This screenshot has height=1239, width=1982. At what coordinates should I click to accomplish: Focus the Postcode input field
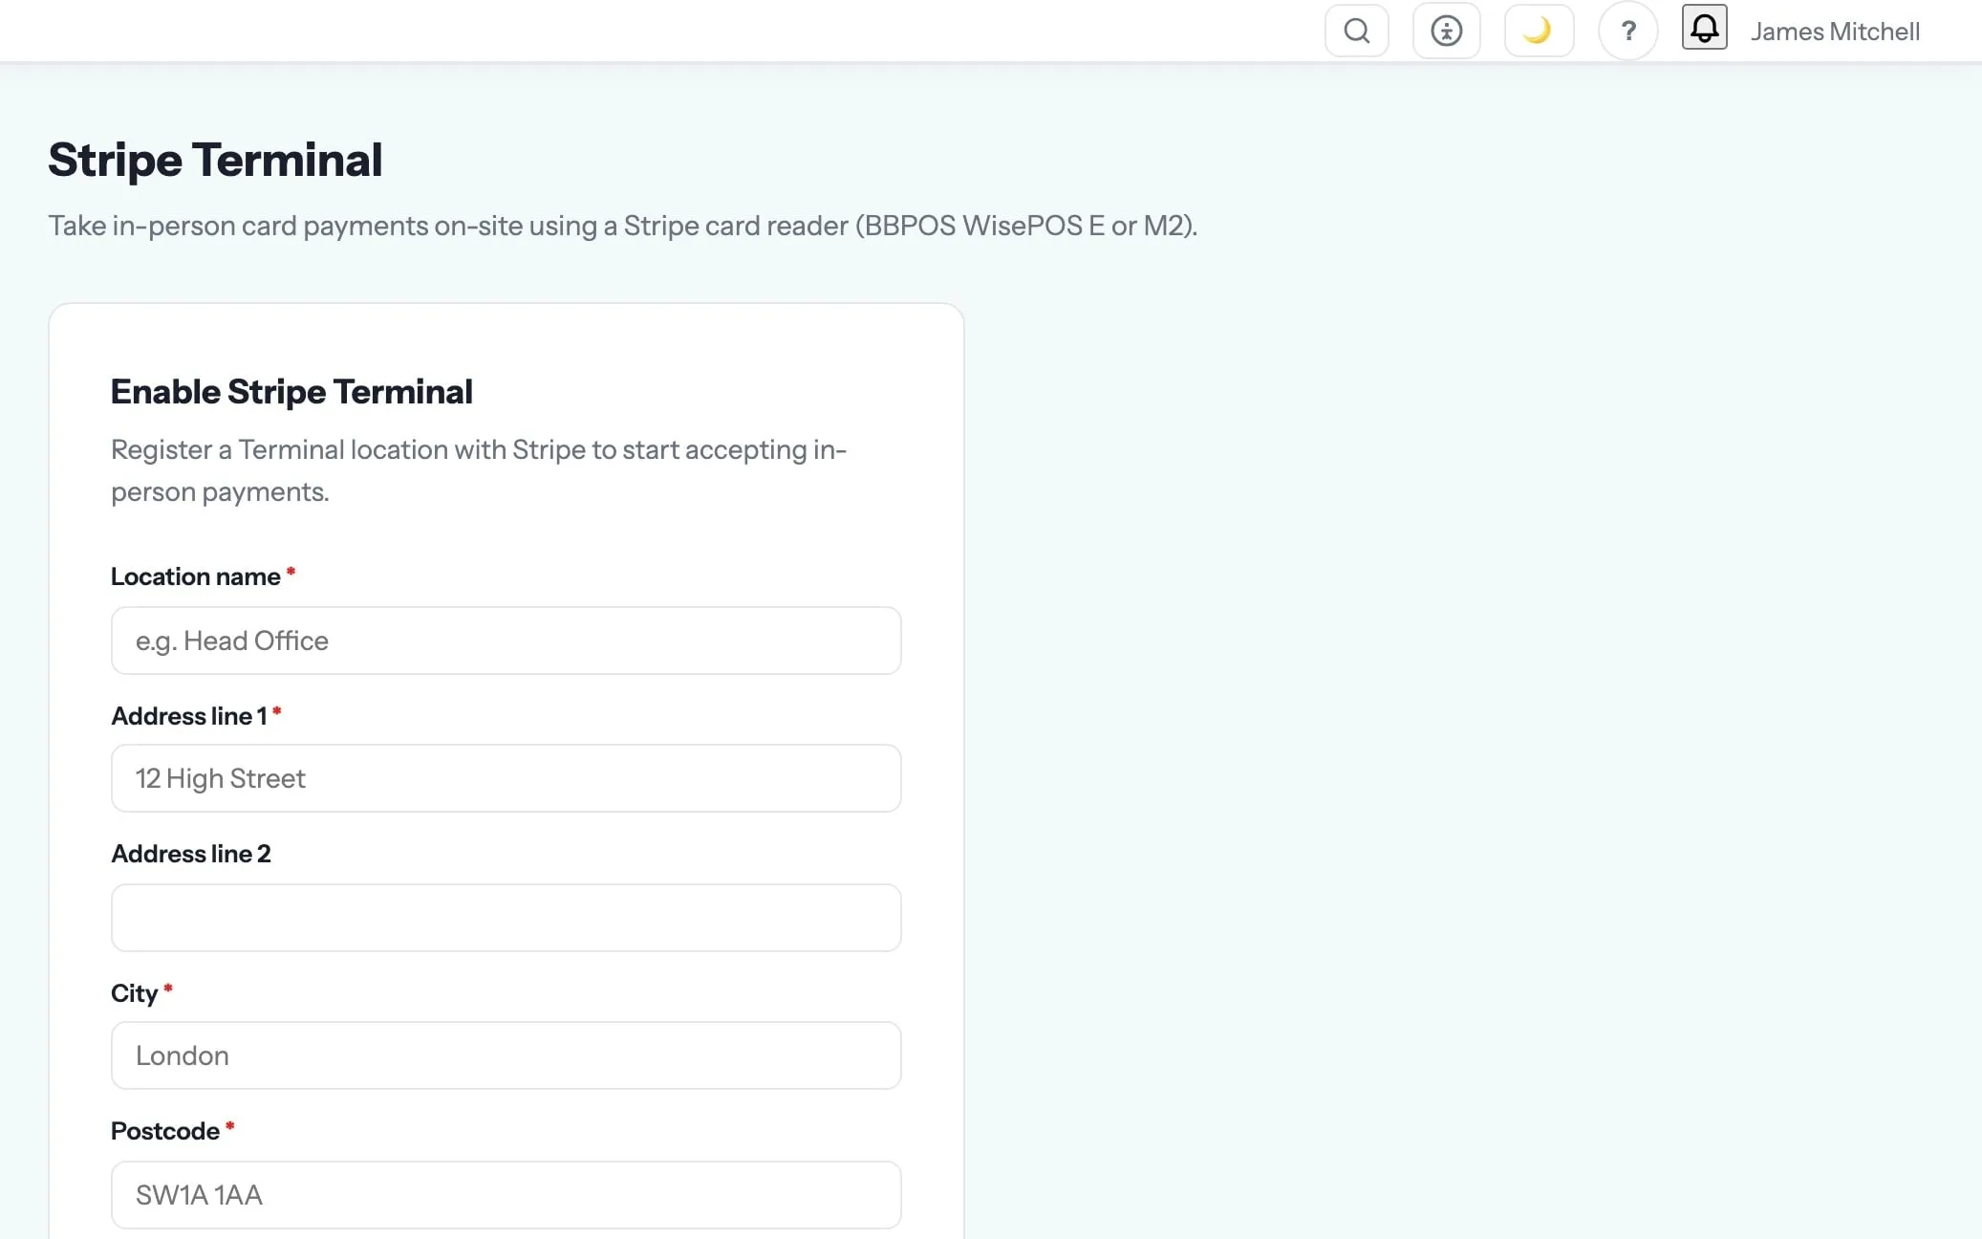(506, 1195)
